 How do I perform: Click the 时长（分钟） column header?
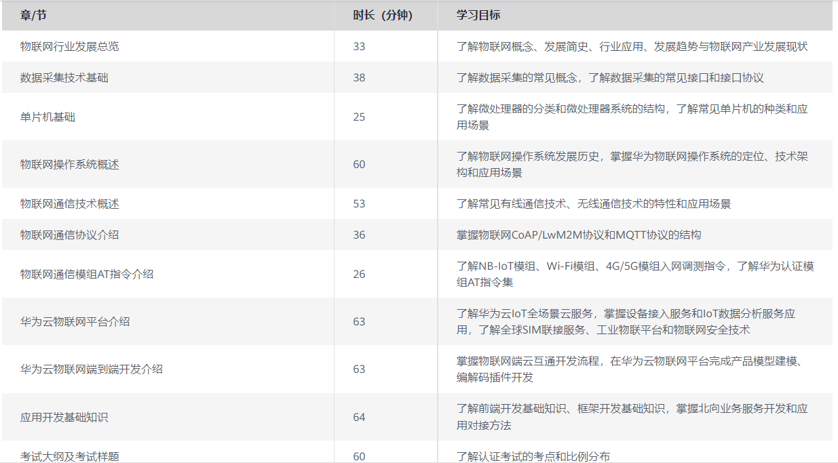pyautogui.click(x=383, y=15)
